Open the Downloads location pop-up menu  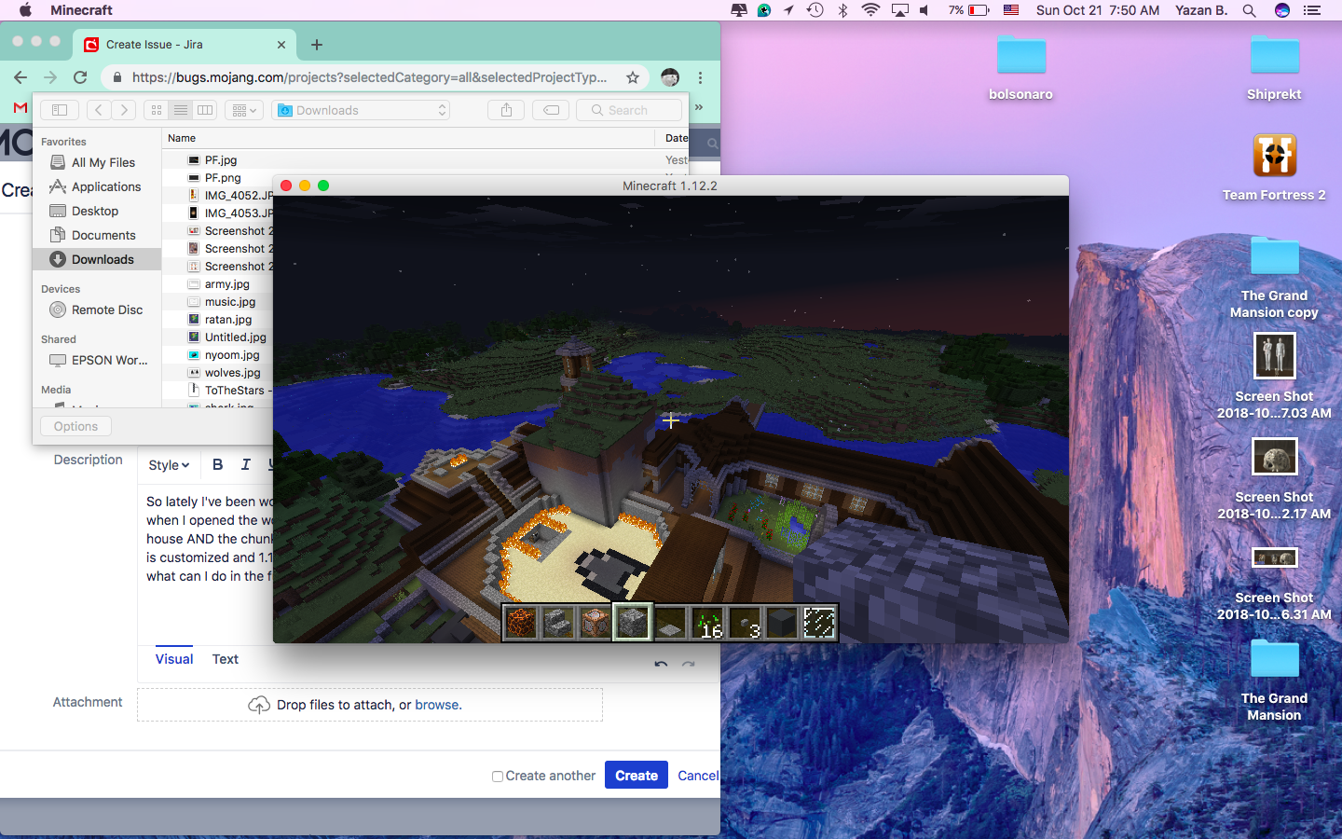(361, 110)
